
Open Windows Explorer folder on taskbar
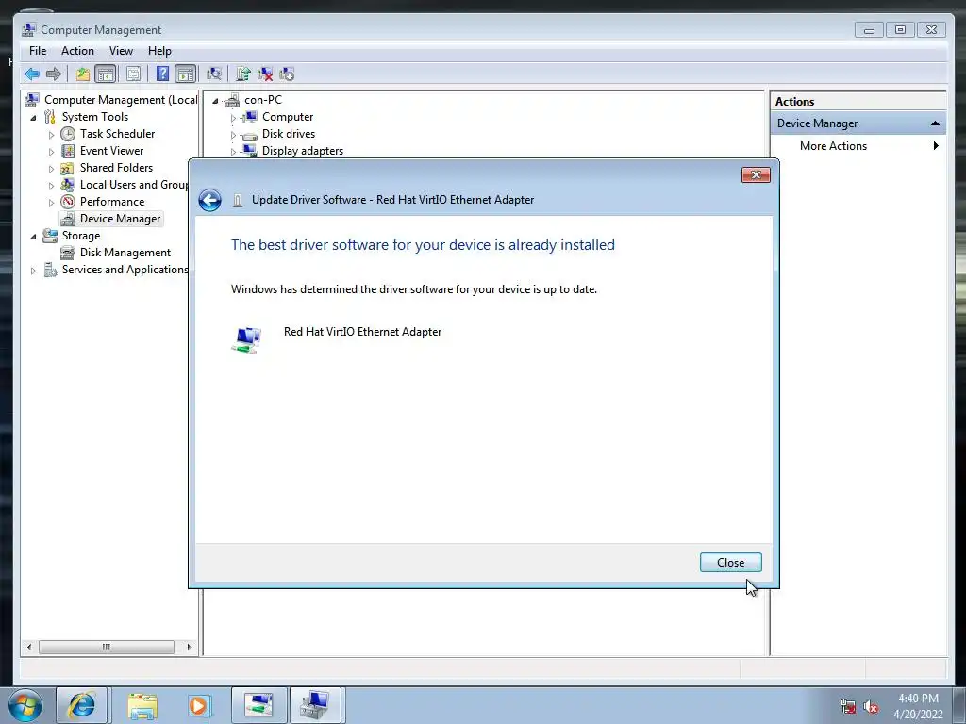point(142,705)
